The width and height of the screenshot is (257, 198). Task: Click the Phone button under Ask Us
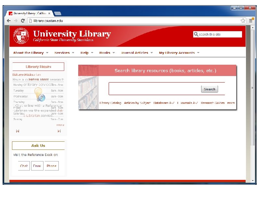(52, 166)
